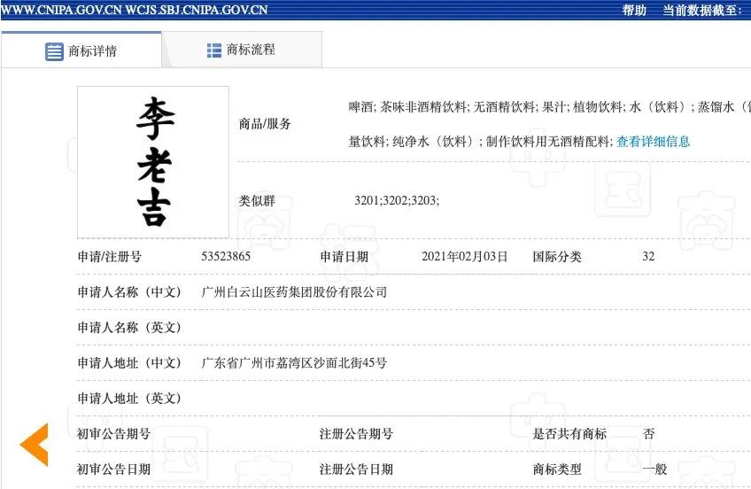Click the 注册公告期号 label
The image size is (751, 489).
[x=356, y=433]
